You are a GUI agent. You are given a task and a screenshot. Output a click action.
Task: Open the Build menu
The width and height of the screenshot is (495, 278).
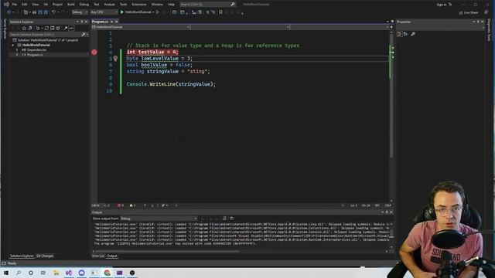point(71,5)
